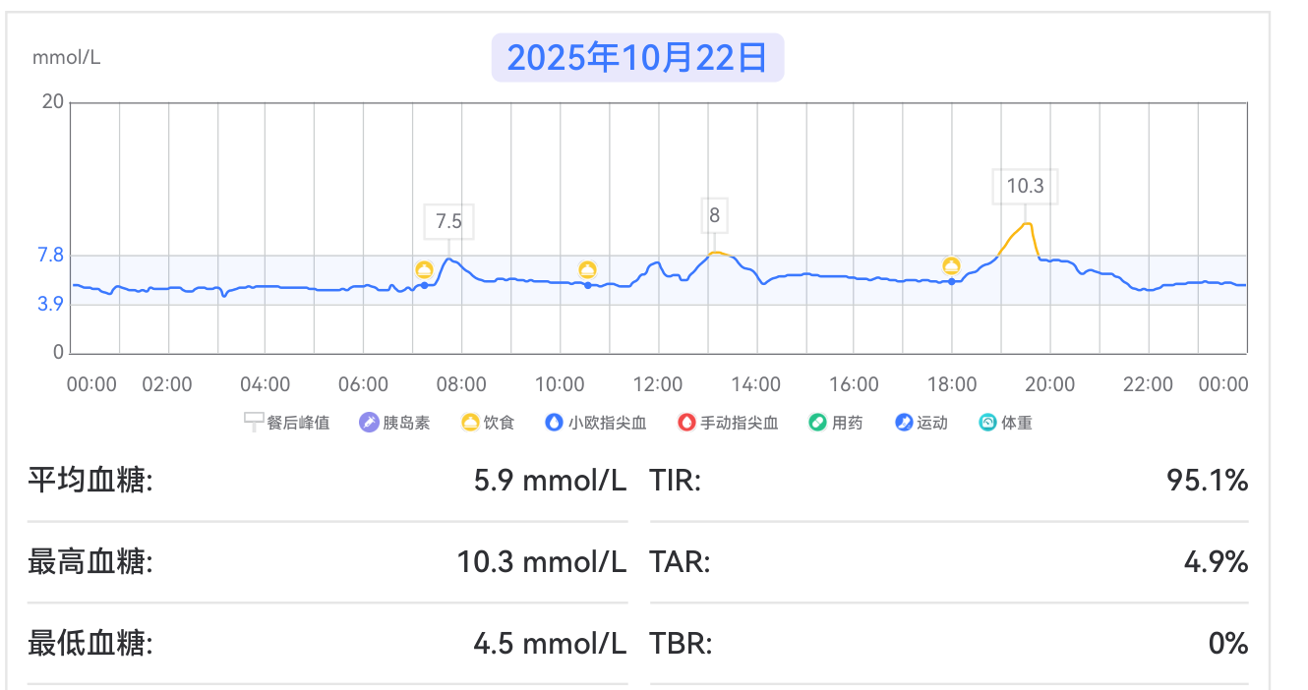
Task: Select the 10.3 peak value label
Action: [x=1025, y=186]
